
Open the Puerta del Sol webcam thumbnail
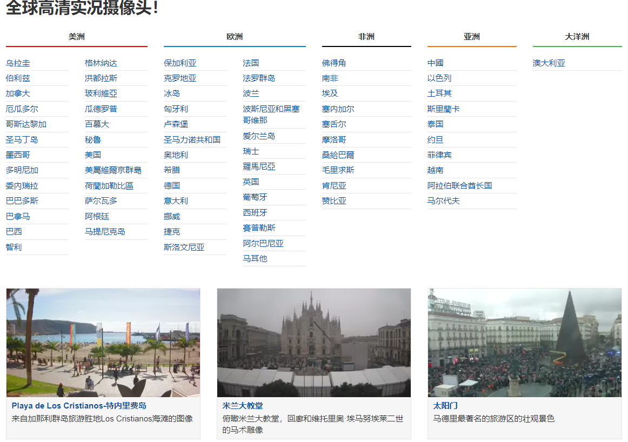pos(524,343)
